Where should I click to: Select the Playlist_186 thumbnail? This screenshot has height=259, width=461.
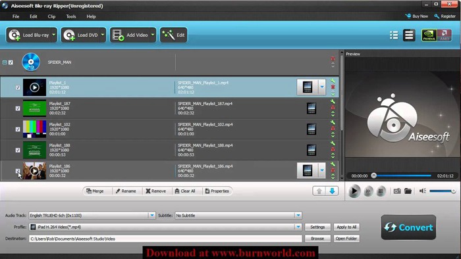(34, 171)
